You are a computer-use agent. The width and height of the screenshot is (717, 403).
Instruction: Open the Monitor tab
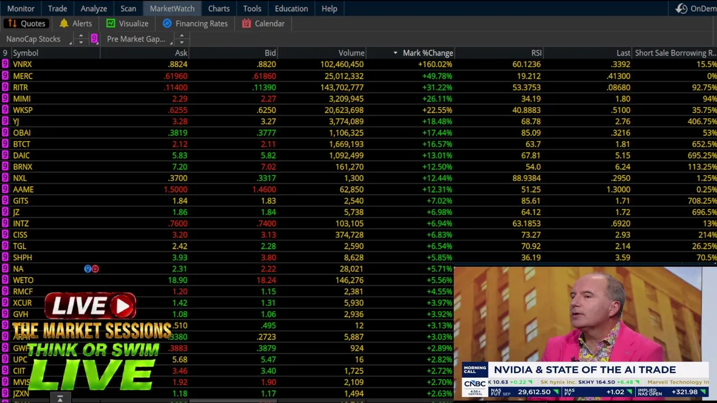(21, 8)
